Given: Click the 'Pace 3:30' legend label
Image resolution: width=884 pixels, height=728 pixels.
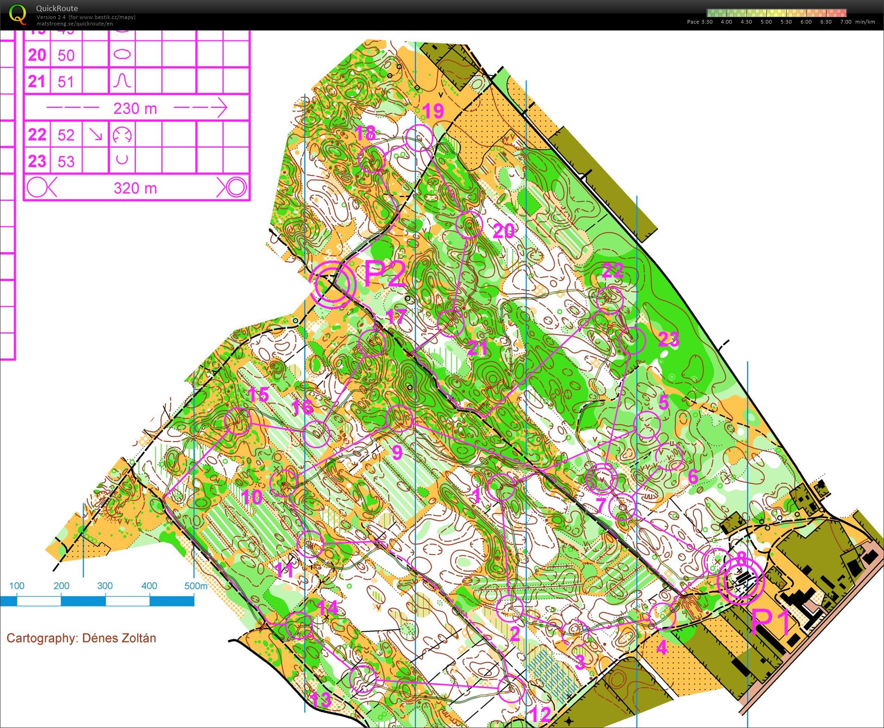Looking at the screenshot, I should point(700,22).
